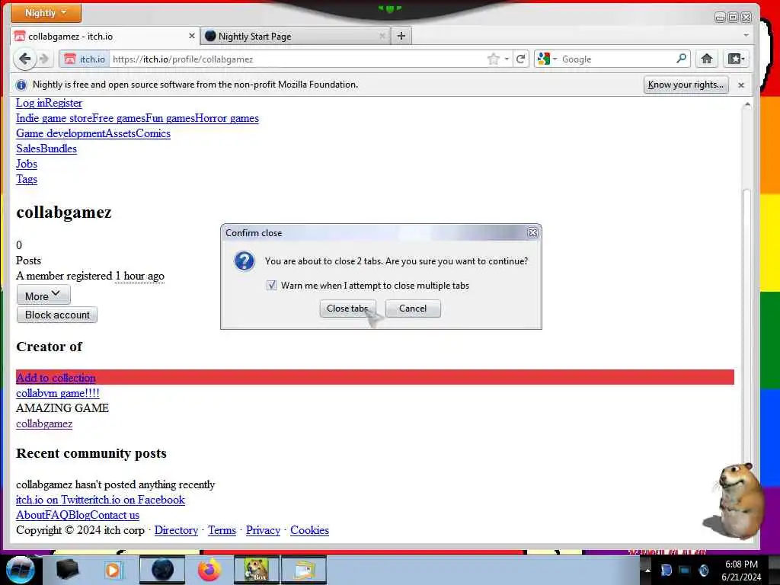Open the media player taskbar icon

tap(113, 570)
